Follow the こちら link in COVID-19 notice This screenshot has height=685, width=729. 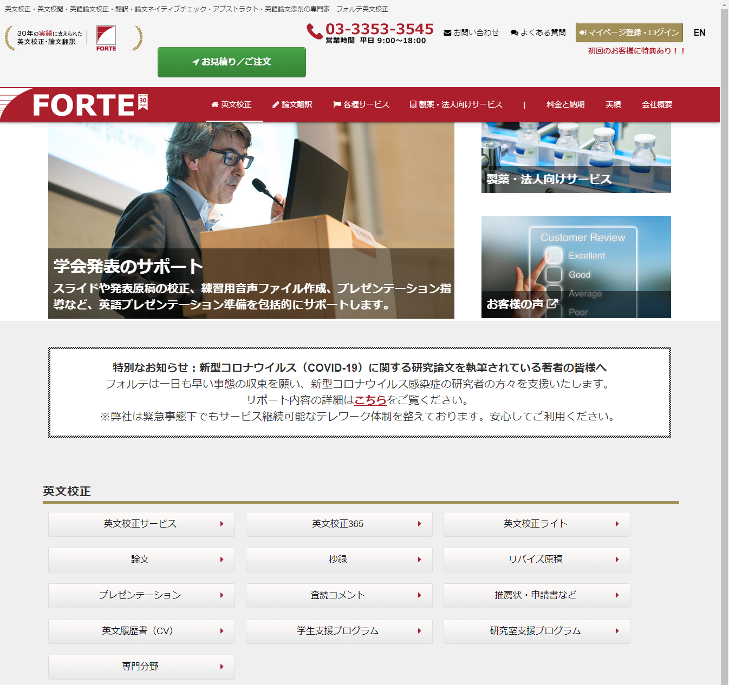point(370,400)
